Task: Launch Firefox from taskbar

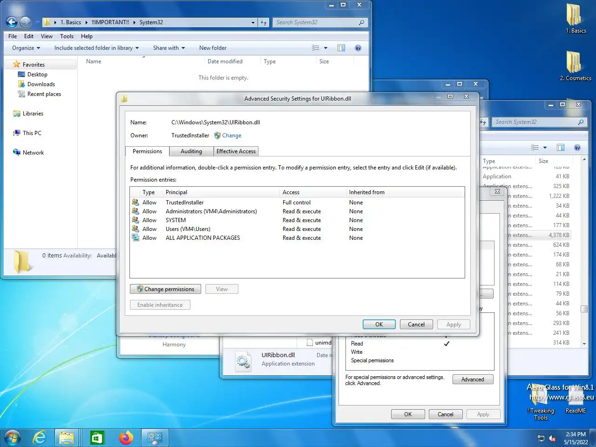Action: point(126,438)
